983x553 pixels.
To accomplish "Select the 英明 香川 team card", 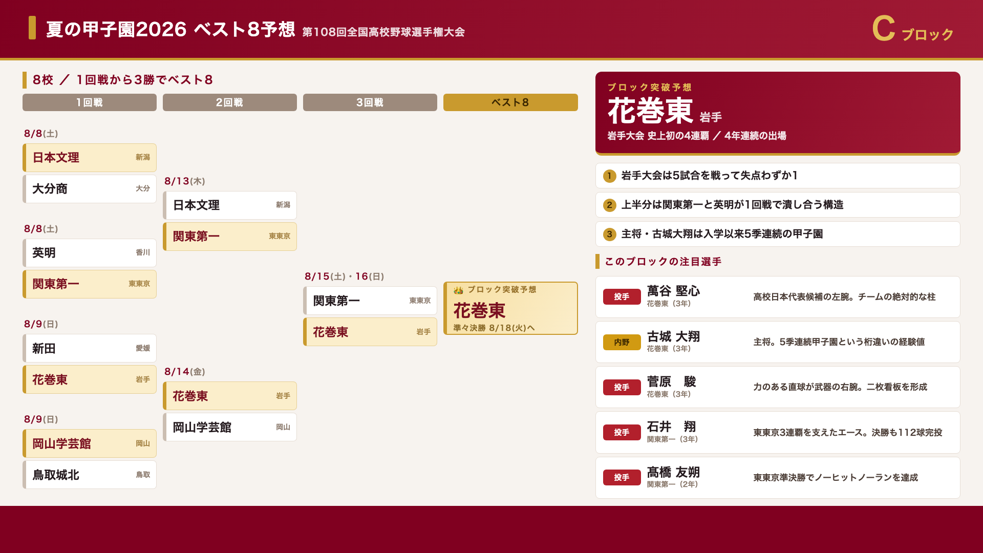I will (90, 253).
